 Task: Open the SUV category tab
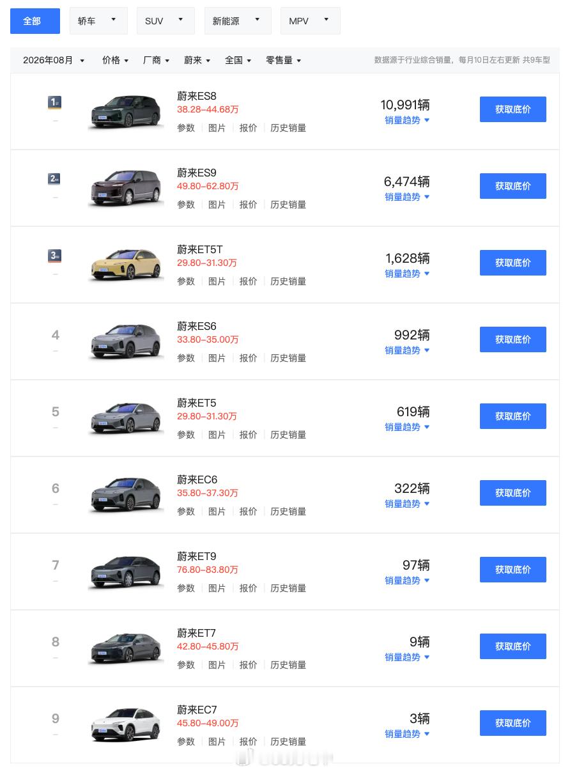point(166,21)
